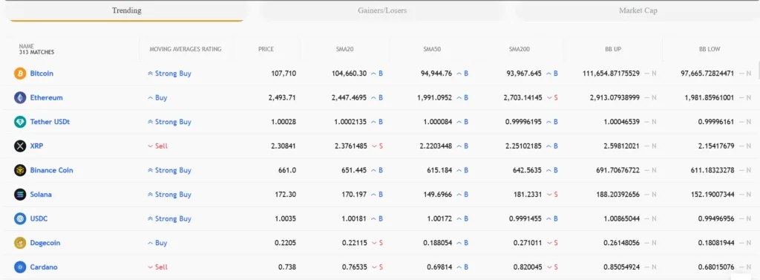Open the Solana name link
760x280 pixels.
pyautogui.click(x=41, y=195)
